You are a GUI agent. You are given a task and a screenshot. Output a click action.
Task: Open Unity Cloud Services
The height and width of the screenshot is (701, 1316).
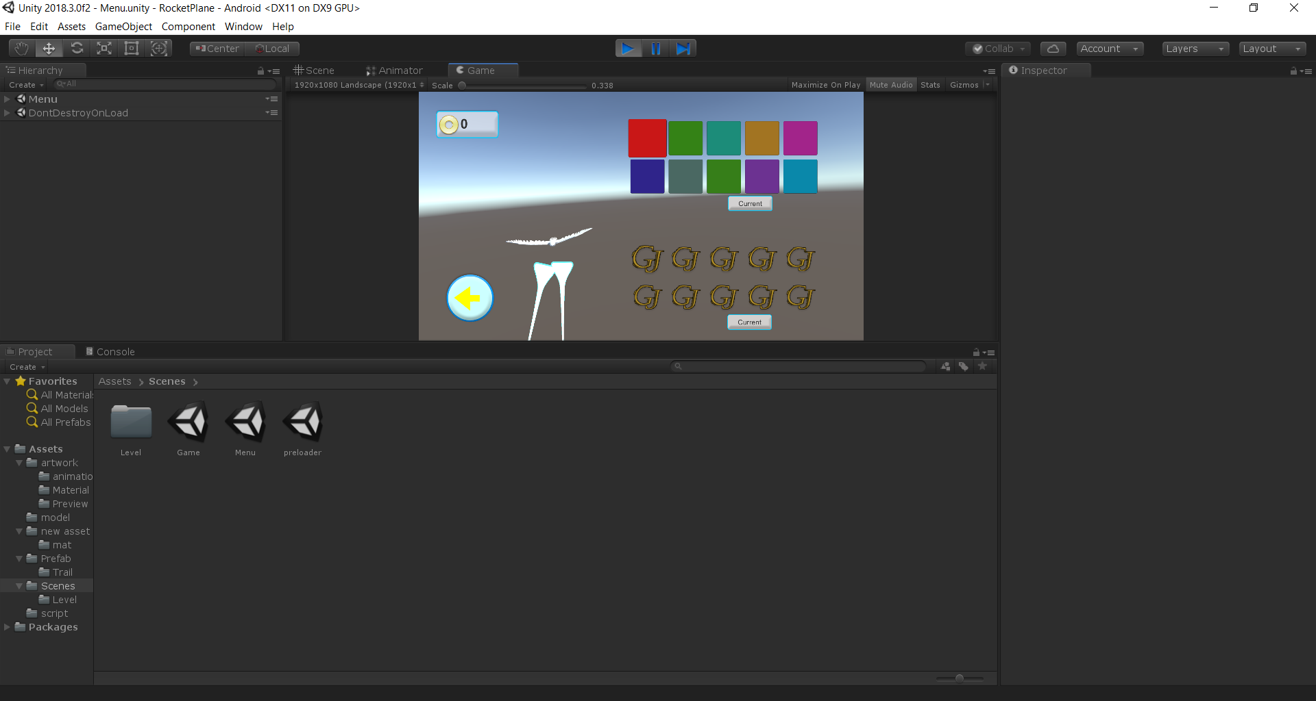1053,48
